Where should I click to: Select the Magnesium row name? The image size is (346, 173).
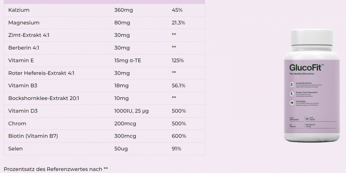24,23
